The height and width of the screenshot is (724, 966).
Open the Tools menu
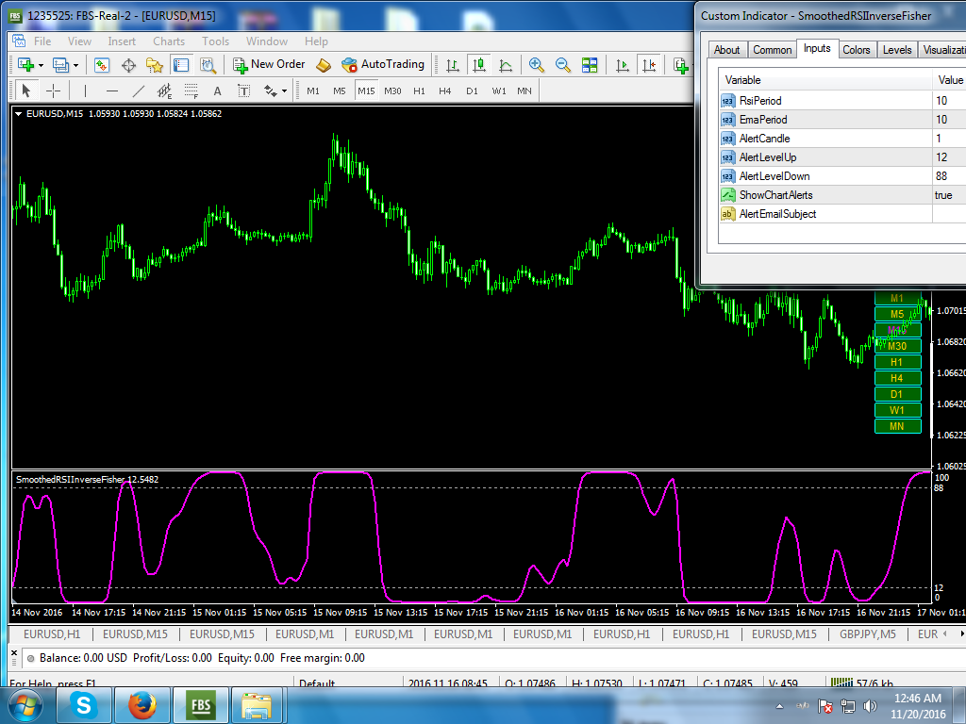point(215,41)
